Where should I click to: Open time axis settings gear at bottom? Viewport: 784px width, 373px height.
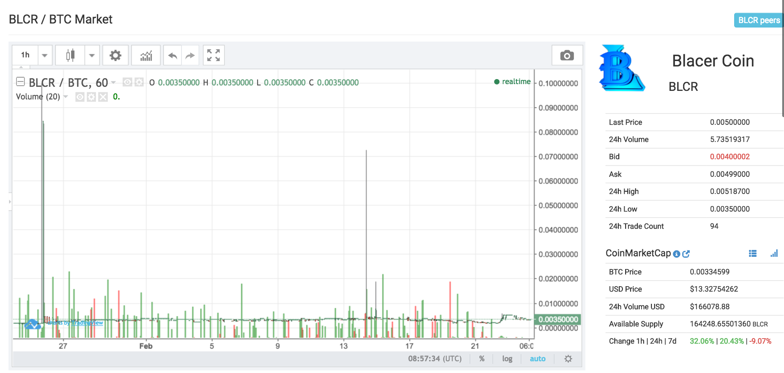tap(568, 359)
